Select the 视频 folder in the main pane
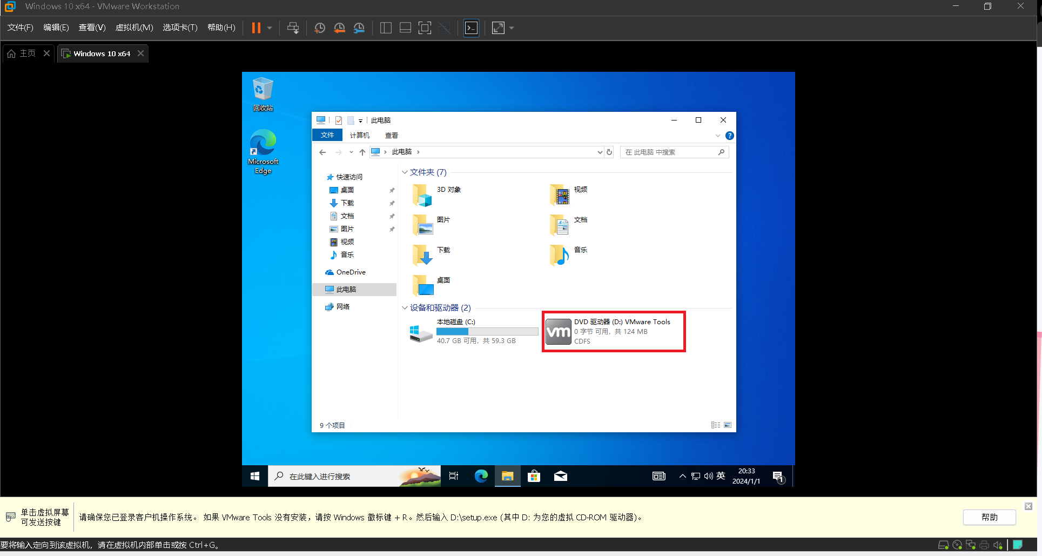The width and height of the screenshot is (1042, 556). point(569,196)
